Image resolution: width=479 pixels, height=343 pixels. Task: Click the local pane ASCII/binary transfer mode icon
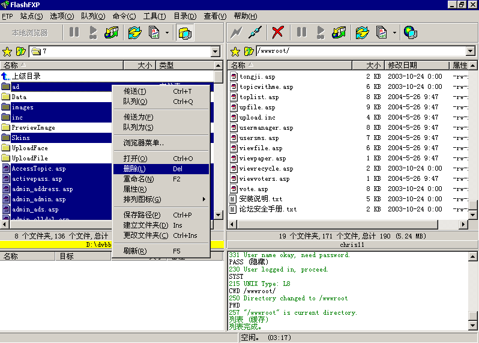coord(154,32)
